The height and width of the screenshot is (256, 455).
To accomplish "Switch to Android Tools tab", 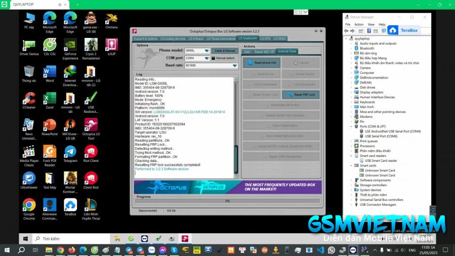I will [287, 52].
